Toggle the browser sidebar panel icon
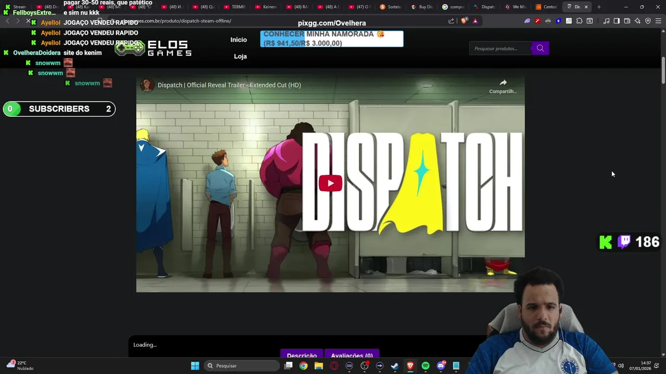The width and height of the screenshot is (666, 374). click(617, 21)
